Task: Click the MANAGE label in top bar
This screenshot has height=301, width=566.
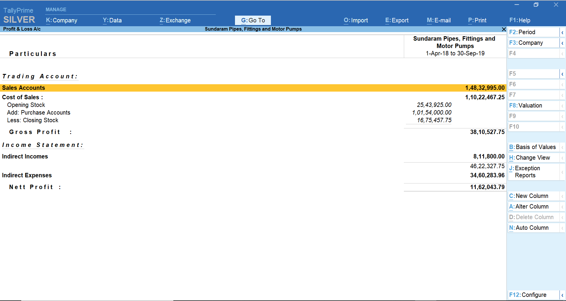Action: (56, 9)
